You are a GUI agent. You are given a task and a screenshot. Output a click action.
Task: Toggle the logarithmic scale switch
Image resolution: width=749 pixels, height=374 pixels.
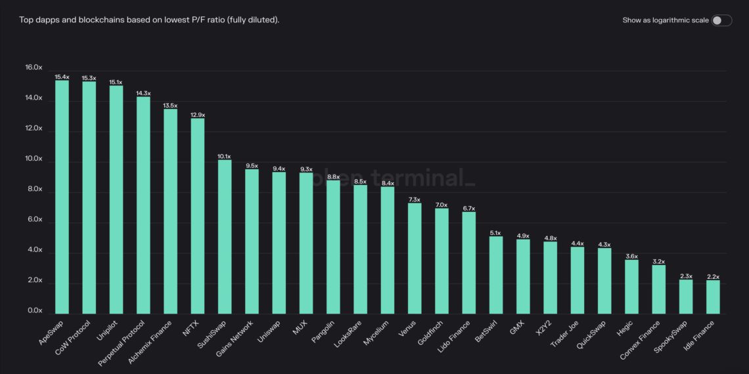[721, 20]
